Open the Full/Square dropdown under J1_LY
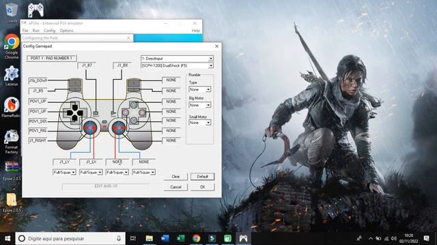437x245 pixels. pyautogui.click(x=64, y=172)
